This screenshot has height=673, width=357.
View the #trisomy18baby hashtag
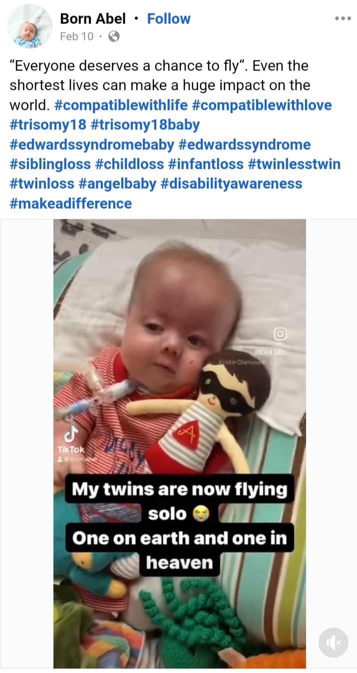[146, 125]
